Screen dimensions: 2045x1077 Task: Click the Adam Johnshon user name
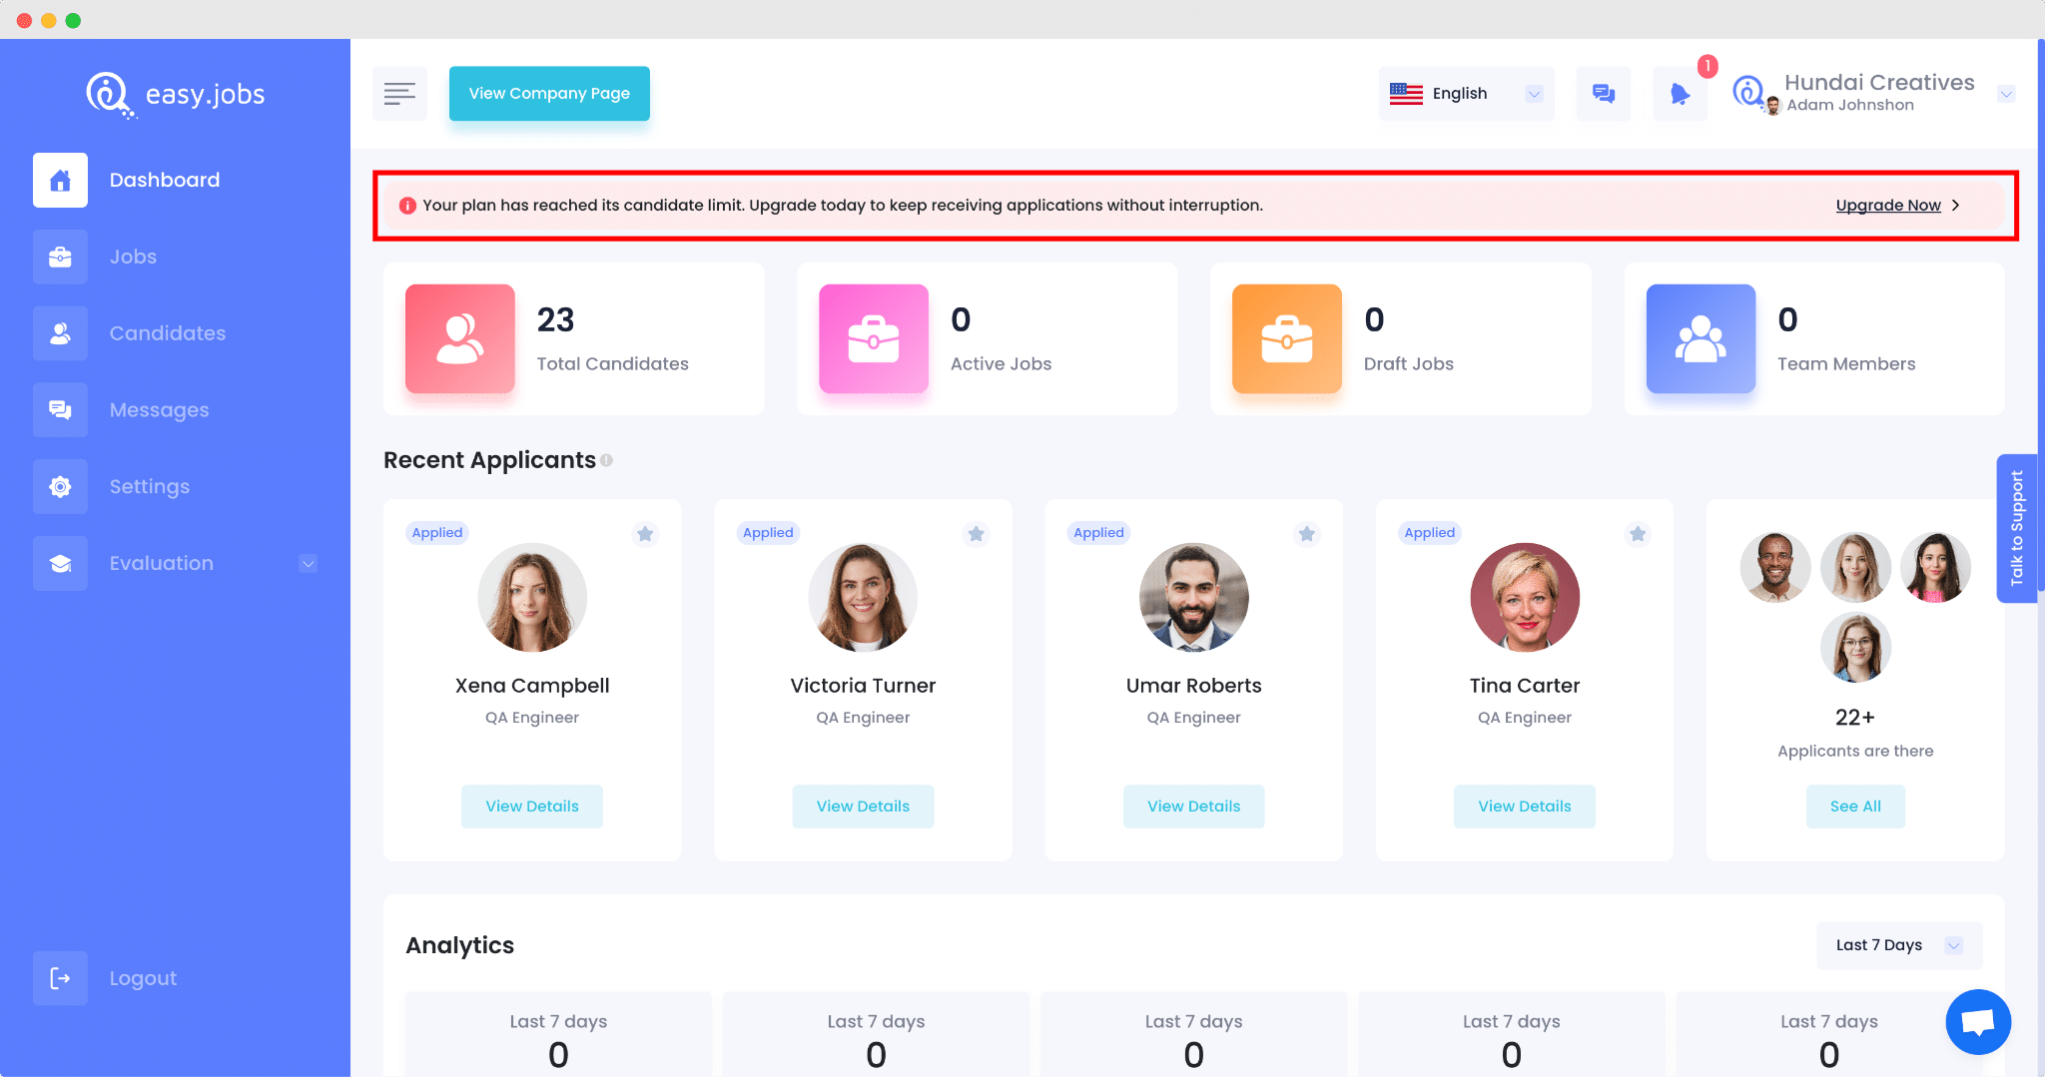(1850, 105)
